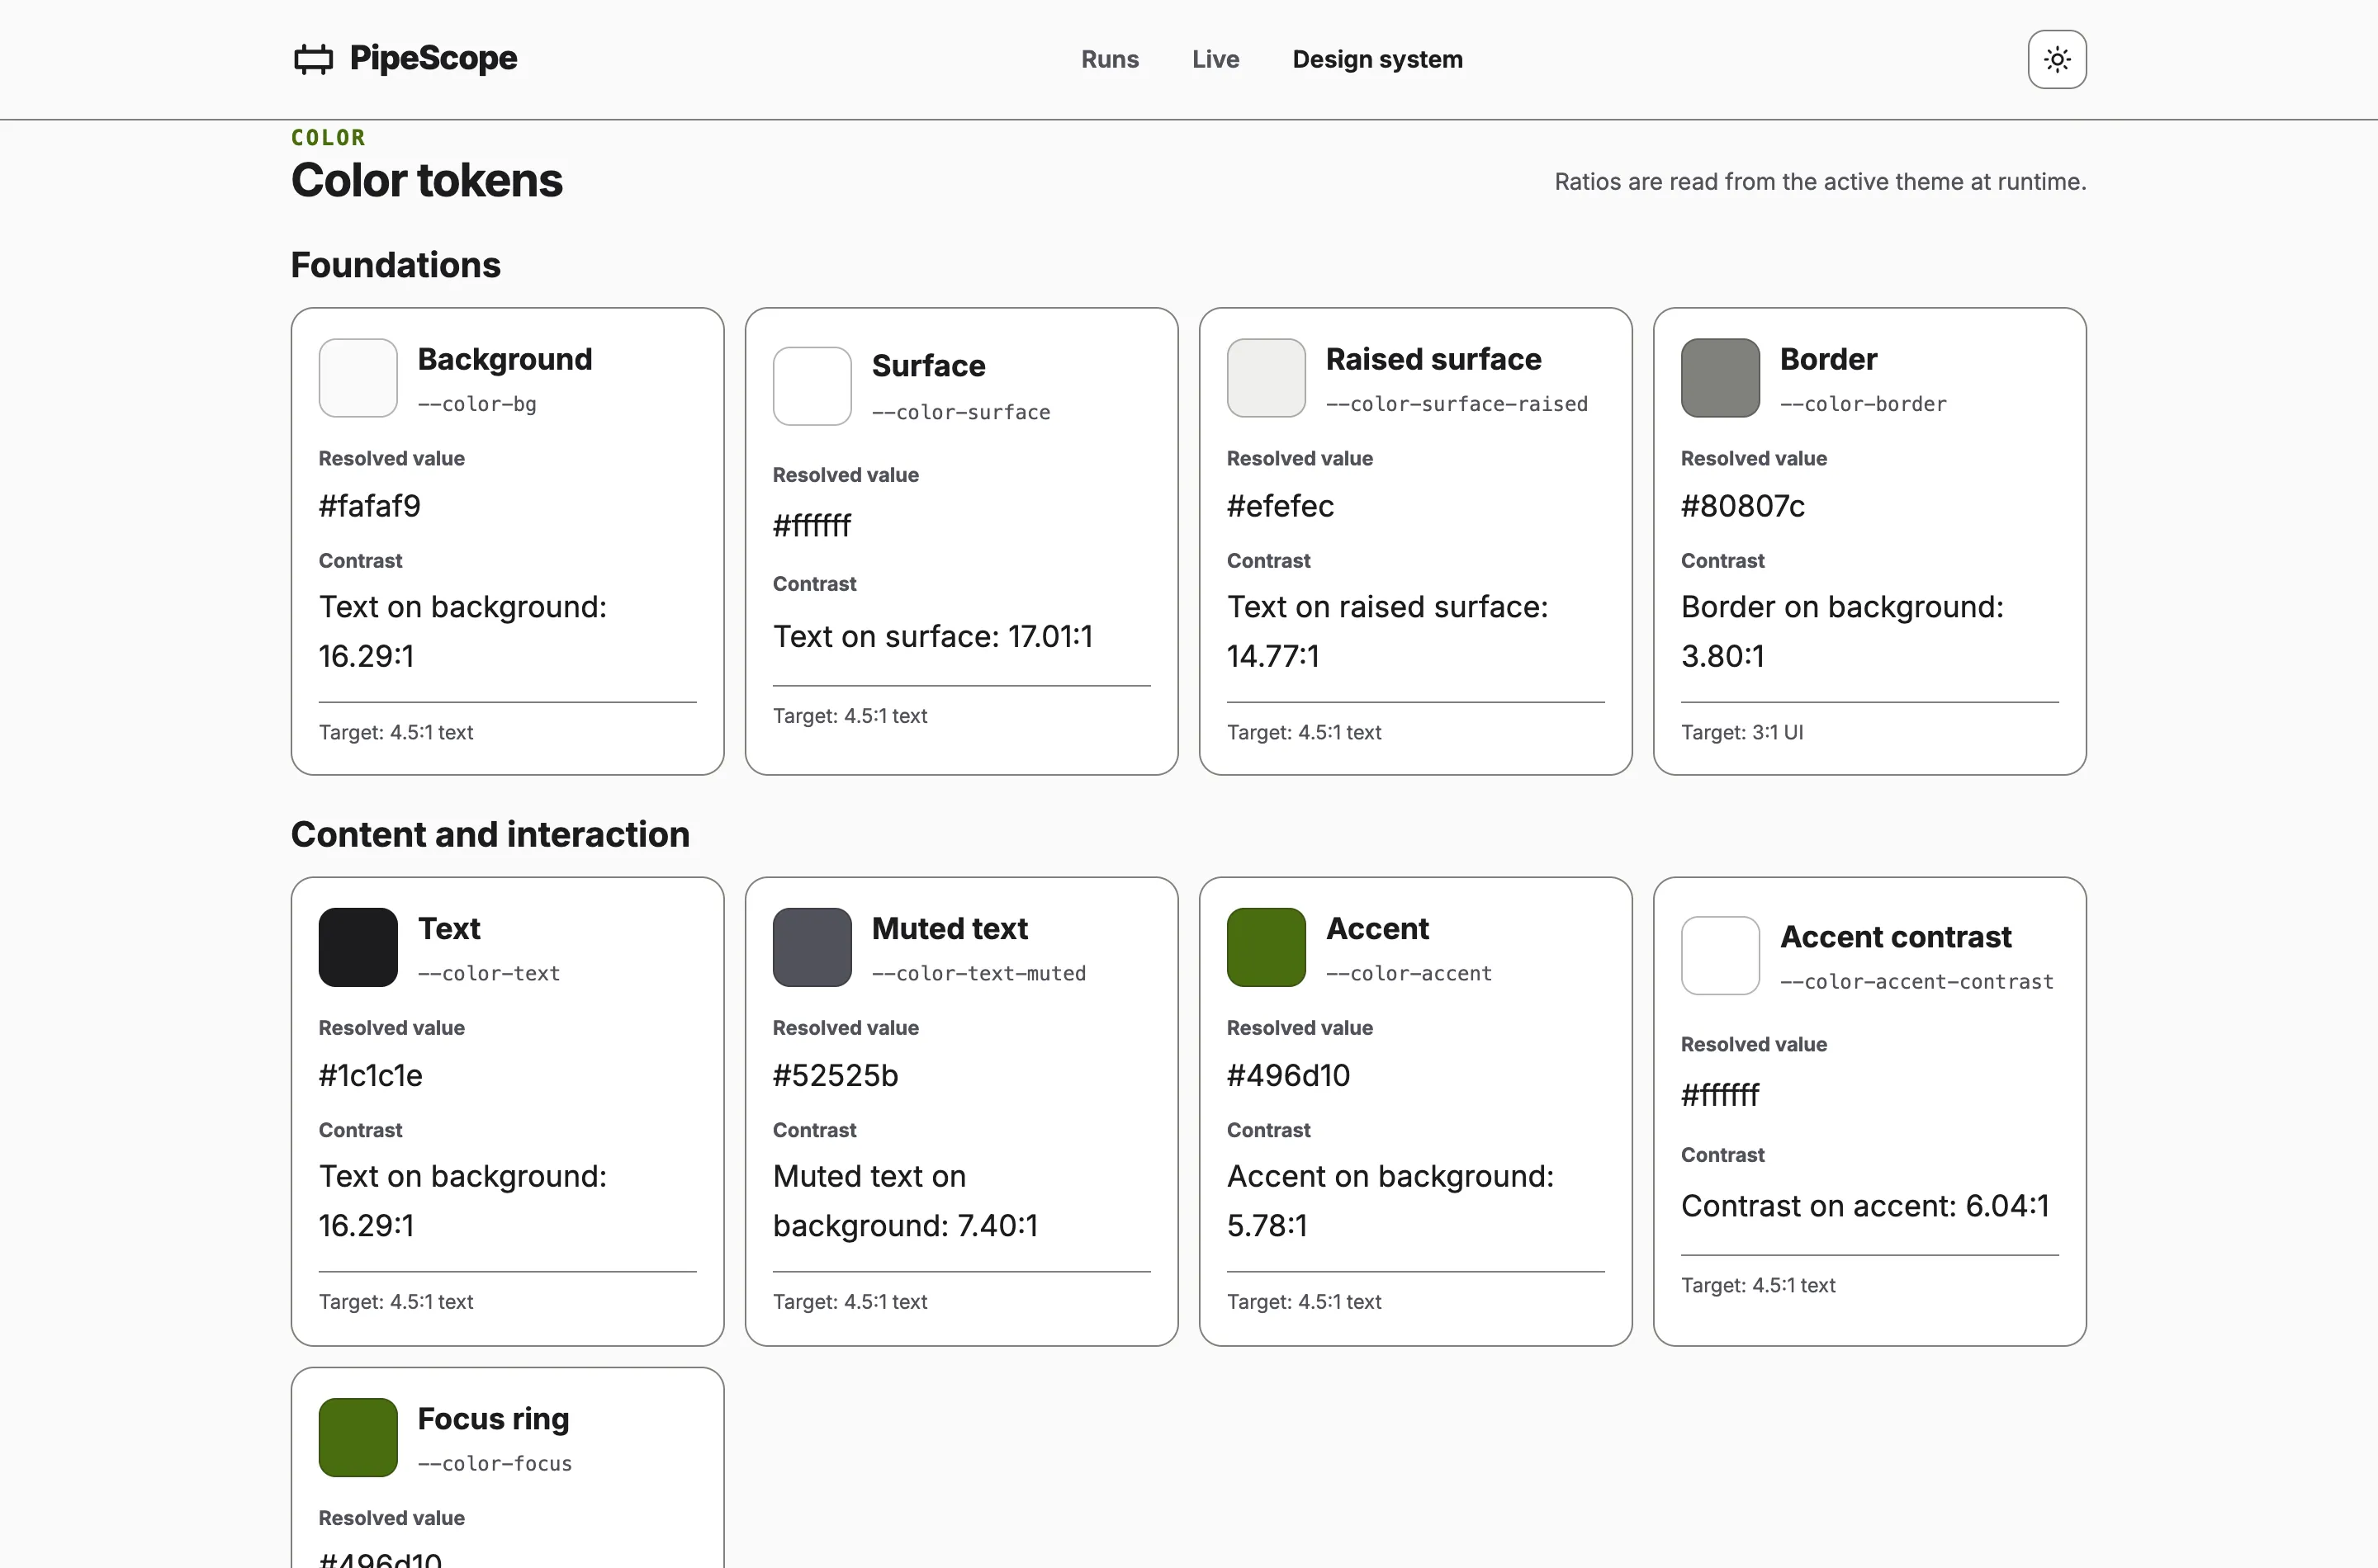Click the green 'COLOR' eyebrow label

328,137
